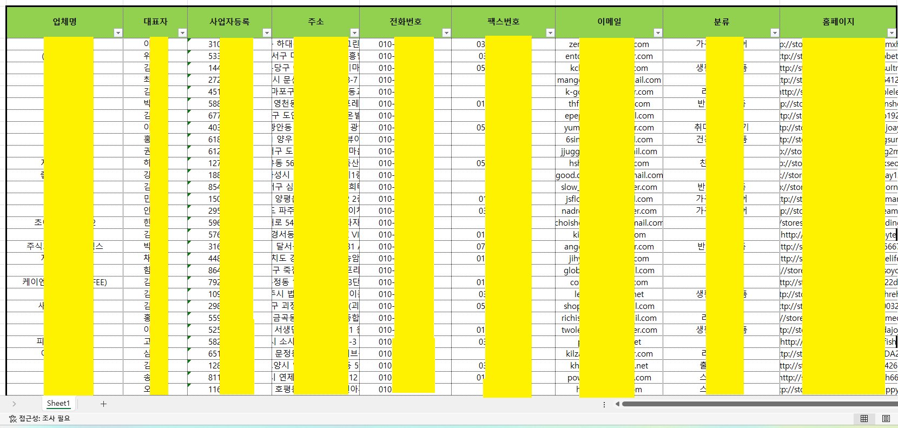The height and width of the screenshot is (428, 898).
Task: Select the email cell starting with "mang"
Action: pyautogui.click(x=609, y=80)
